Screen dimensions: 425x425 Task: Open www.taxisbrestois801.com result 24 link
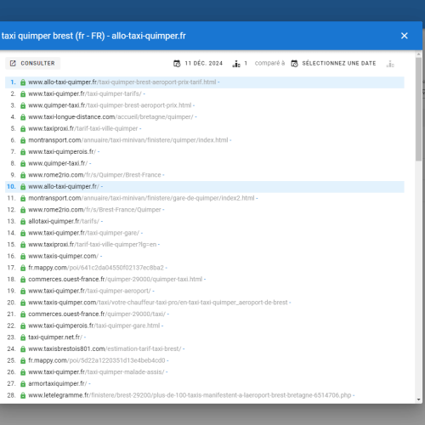(x=105, y=348)
